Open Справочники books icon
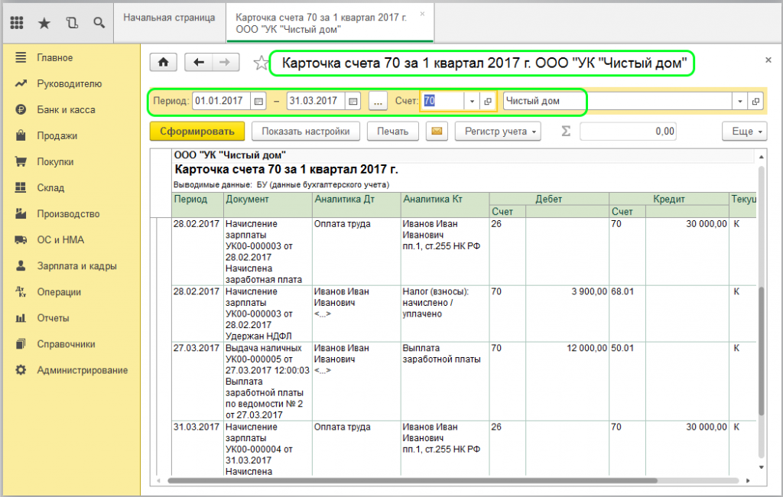 21,343
